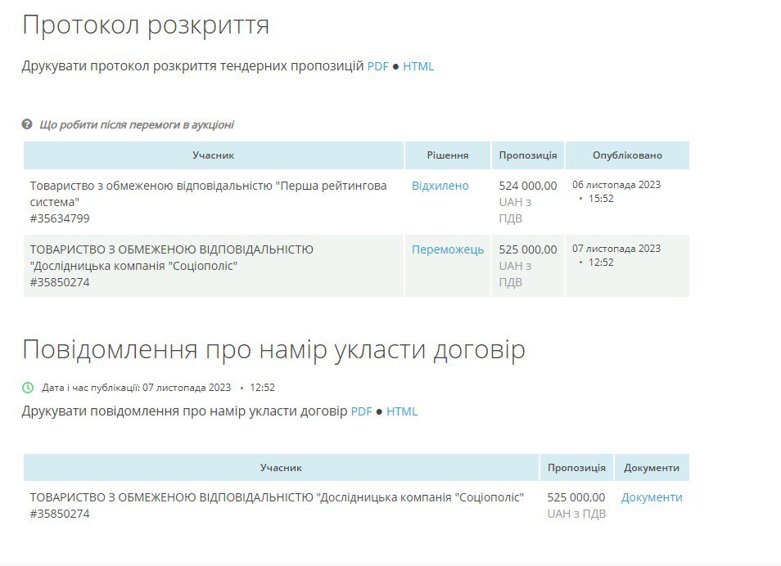781x566 pixels.
Task: Open "Що робити після перемоги в аукціоні"
Action: pyautogui.click(x=136, y=125)
